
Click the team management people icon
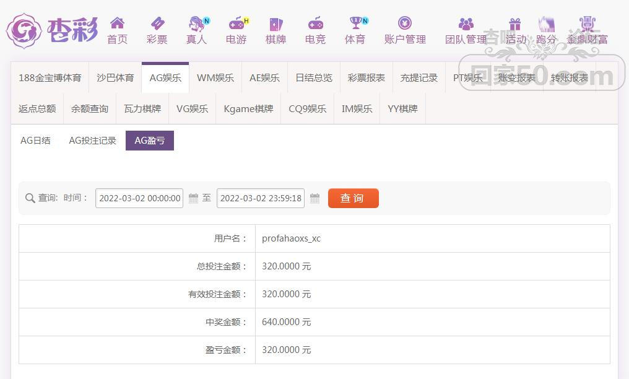pos(466,24)
